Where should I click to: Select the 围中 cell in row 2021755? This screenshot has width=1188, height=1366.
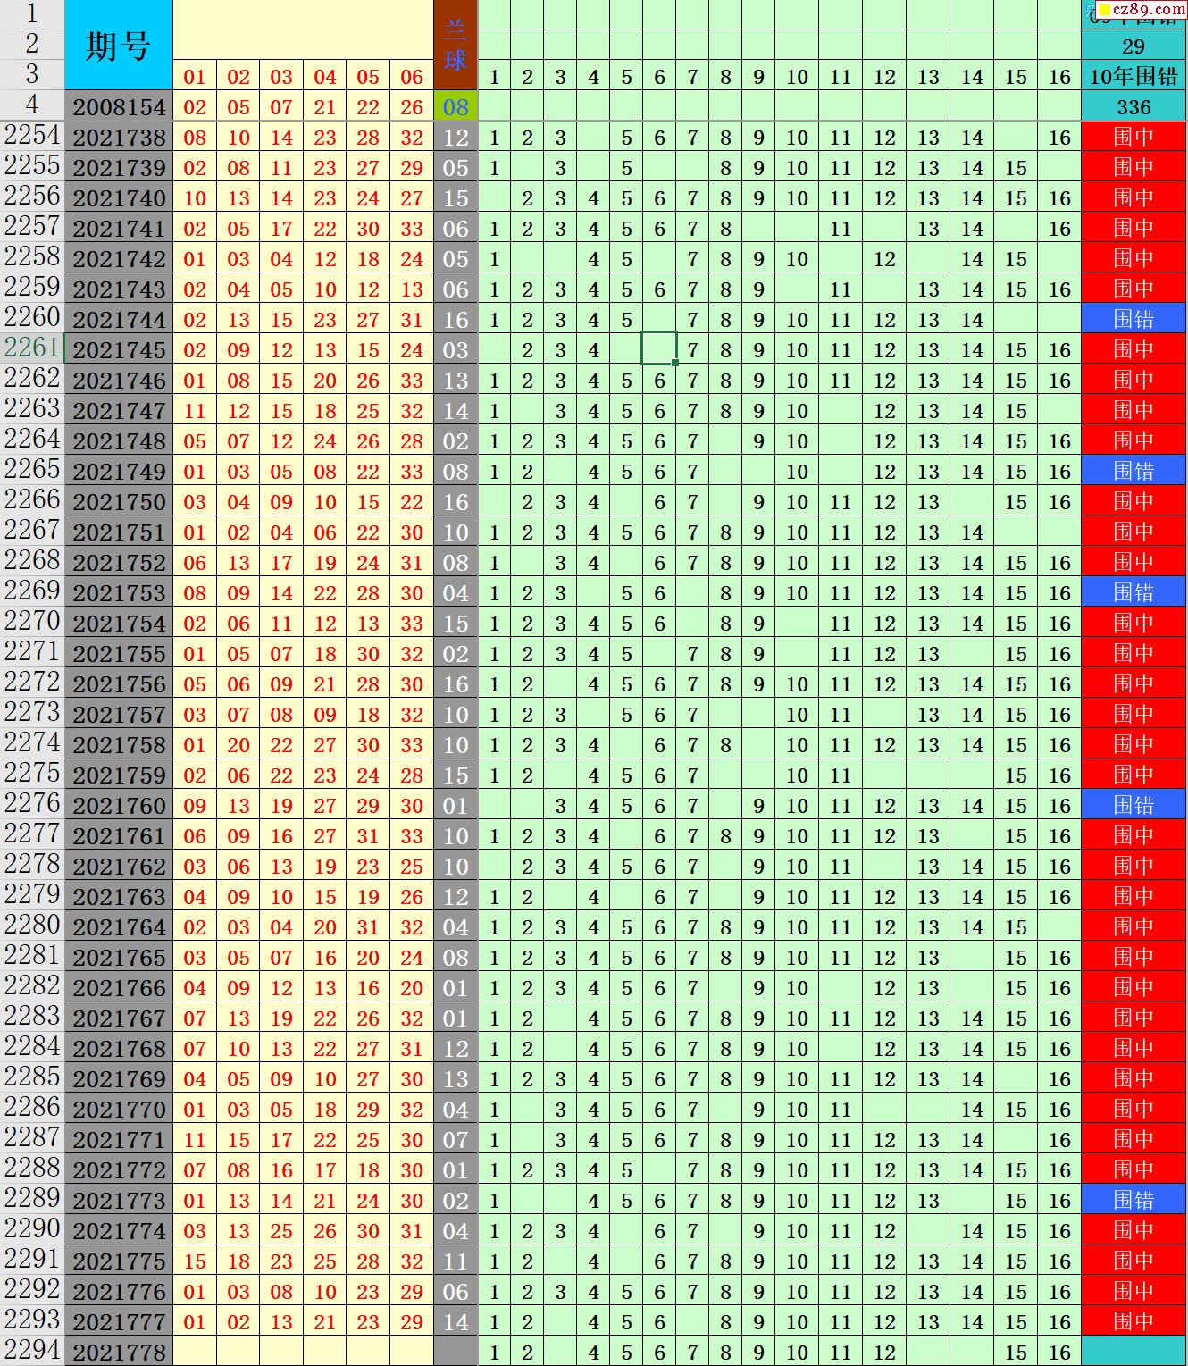coord(1134,653)
